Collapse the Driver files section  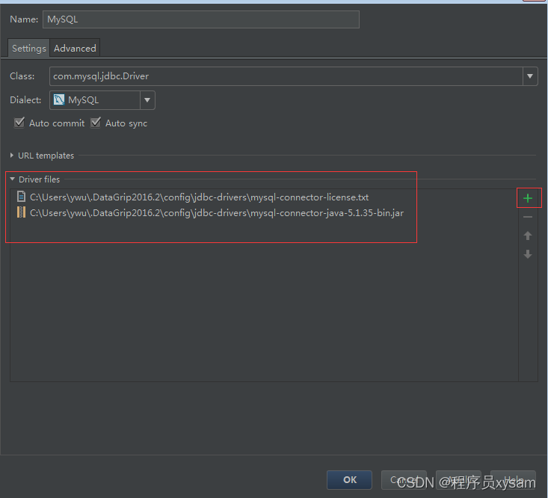pyautogui.click(x=12, y=179)
